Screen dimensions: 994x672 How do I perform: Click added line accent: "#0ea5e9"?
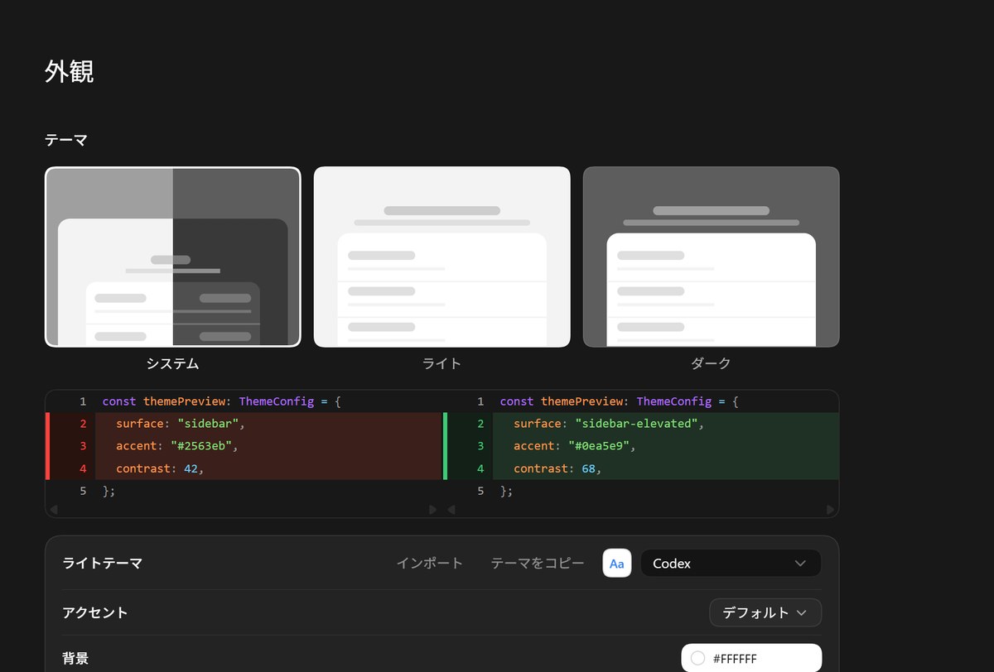(642, 446)
